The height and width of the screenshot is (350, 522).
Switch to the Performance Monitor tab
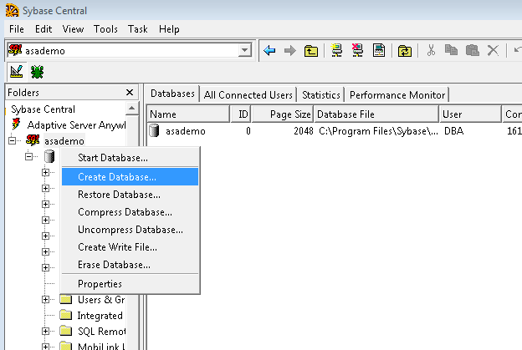[397, 95]
